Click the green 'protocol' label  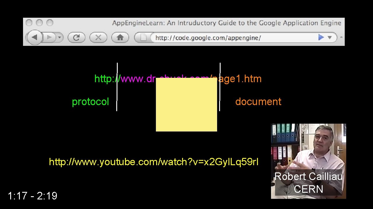click(90, 102)
